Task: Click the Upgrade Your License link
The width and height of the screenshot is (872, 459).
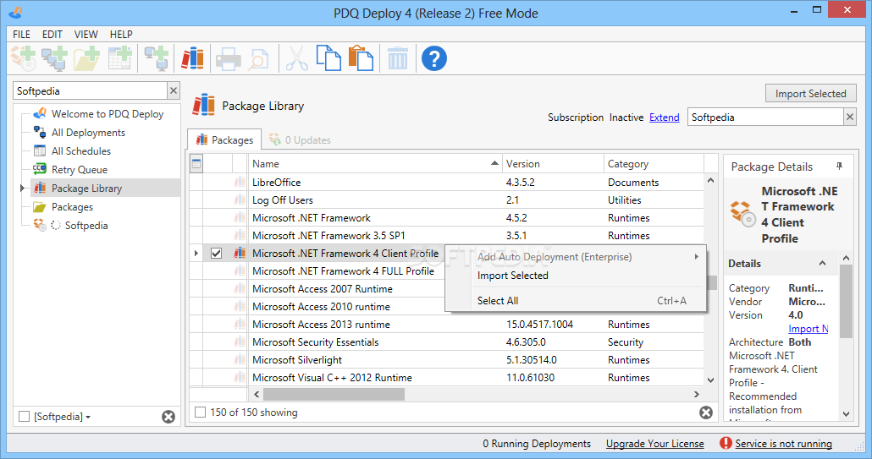Action: (x=654, y=444)
